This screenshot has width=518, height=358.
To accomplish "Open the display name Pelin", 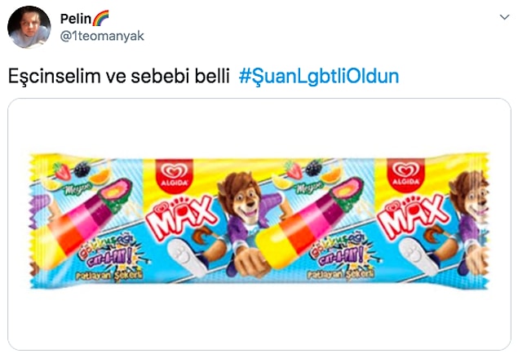I will pos(76,19).
